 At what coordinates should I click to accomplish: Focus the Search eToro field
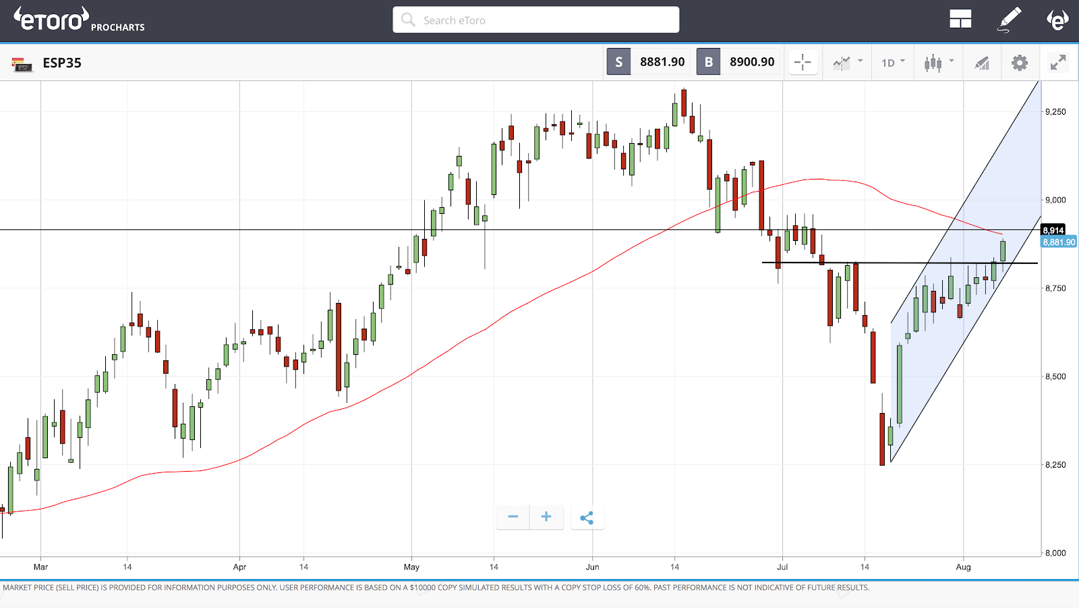[536, 20]
